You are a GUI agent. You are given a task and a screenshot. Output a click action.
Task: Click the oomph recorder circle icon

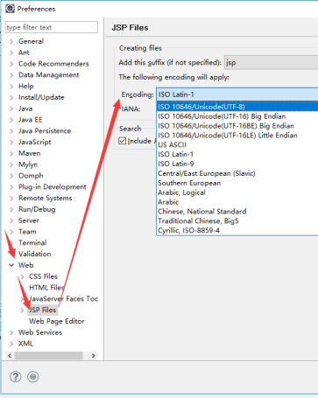pyautogui.click(x=33, y=377)
